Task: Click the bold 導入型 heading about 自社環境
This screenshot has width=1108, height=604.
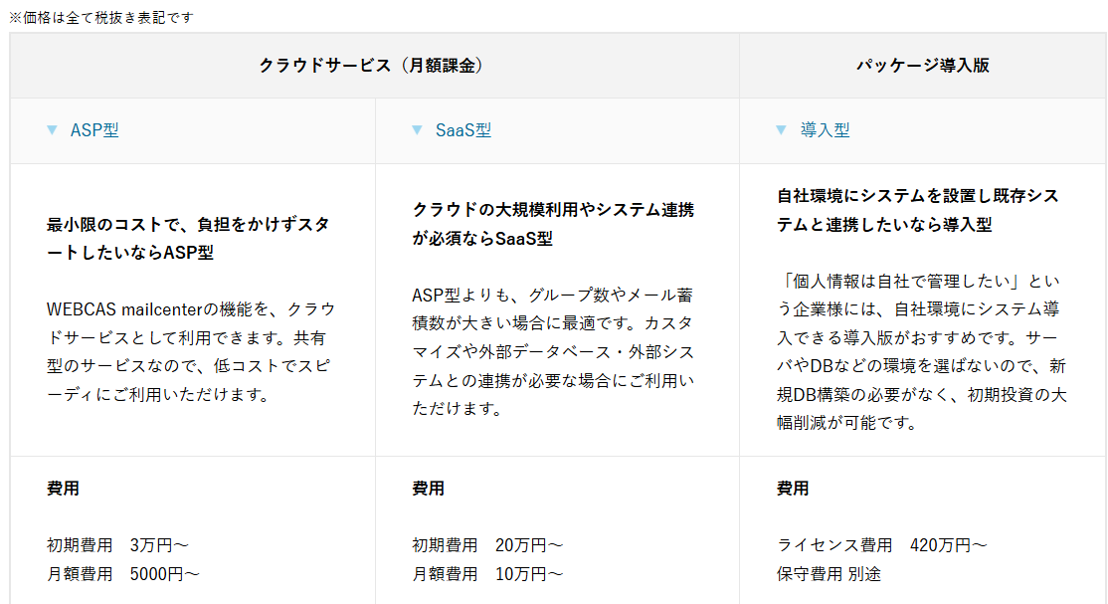Action: click(917, 210)
